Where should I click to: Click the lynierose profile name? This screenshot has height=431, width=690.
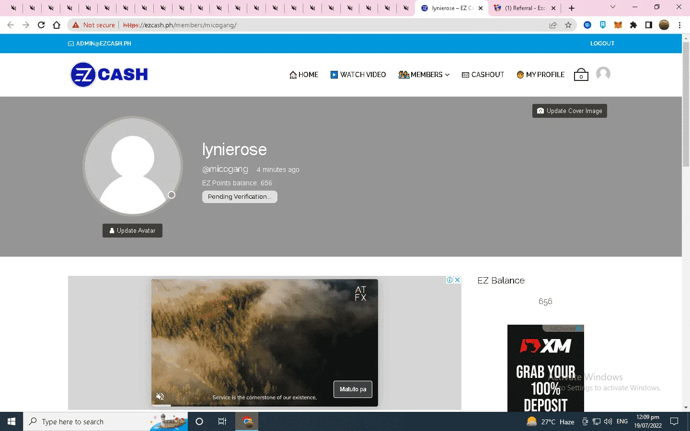coord(234,149)
